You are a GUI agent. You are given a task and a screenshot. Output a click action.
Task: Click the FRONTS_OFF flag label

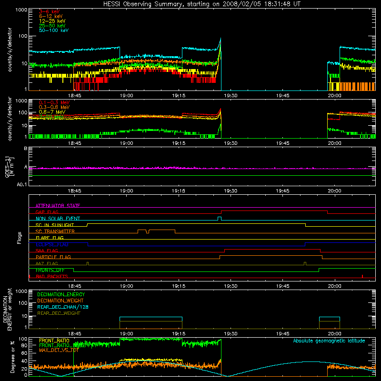pyautogui.click(x=50, y=270)
